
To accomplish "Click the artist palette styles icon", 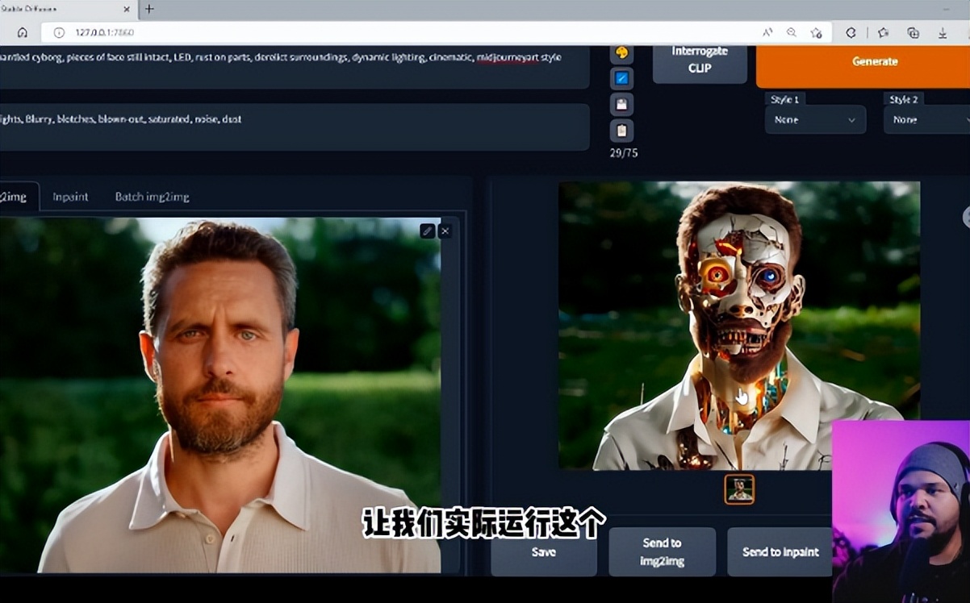I will [x=621, y=52].
